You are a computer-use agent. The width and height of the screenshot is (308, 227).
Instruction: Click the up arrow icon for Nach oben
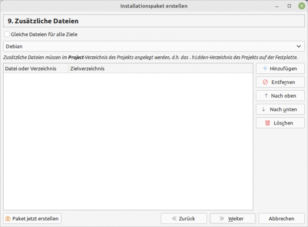[266, 96]
